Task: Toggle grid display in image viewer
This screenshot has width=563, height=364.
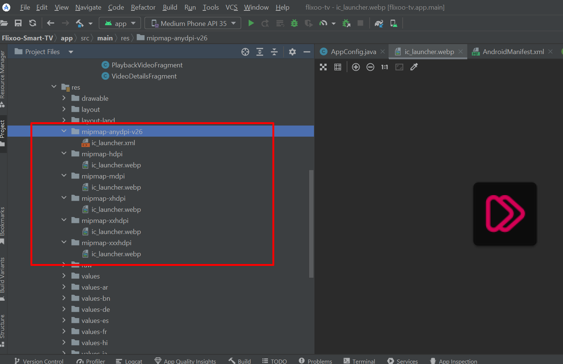Action: [x=338, y=67]
